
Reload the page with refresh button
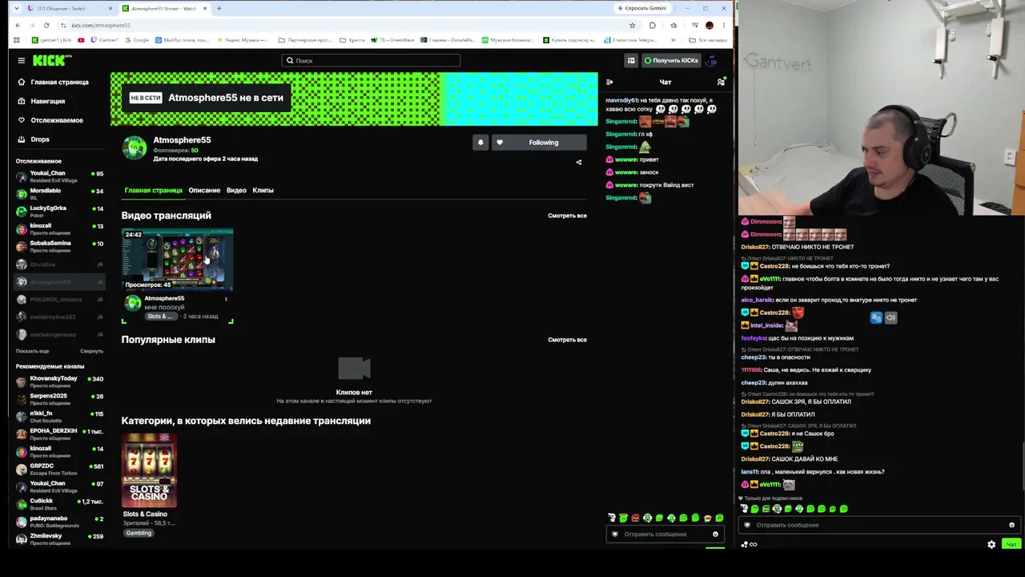48,25
